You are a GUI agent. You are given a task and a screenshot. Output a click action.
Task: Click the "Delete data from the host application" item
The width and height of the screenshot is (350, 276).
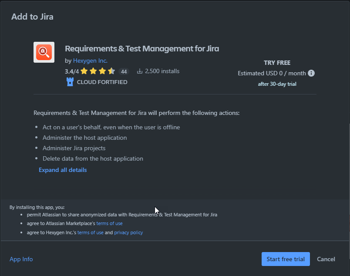click(93, 158)
